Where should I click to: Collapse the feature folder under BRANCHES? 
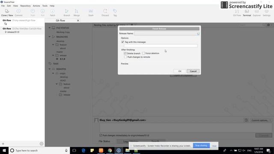(53, 44)
